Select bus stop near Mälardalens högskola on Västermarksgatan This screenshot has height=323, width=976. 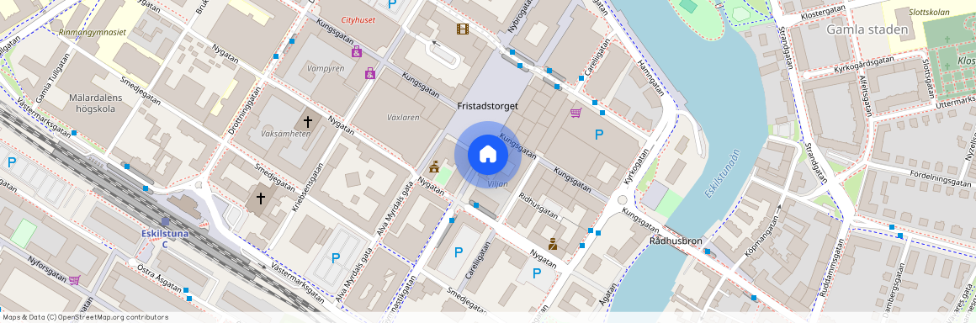[74, 133]
